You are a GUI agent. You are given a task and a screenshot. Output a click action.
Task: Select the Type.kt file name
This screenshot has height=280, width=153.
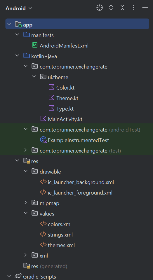click(65, 109)
